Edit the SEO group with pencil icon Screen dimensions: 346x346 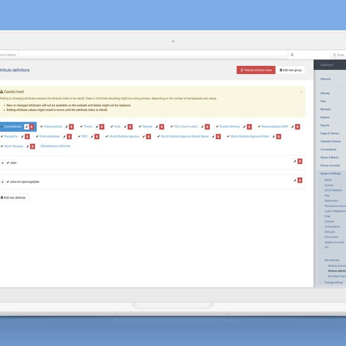92,137
